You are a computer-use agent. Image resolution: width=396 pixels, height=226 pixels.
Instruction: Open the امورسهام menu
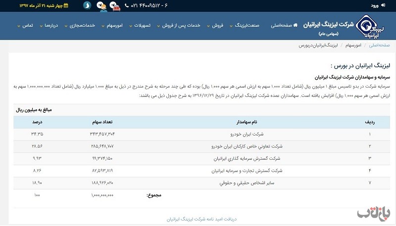pos(114,25)
